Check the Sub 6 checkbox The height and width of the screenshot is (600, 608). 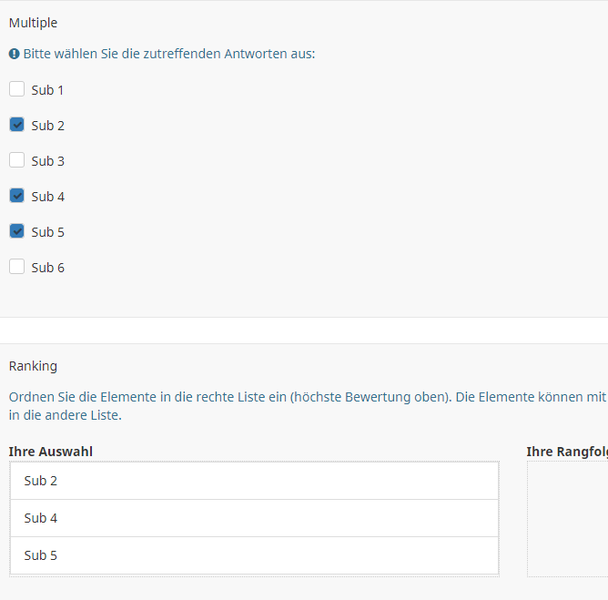click(x=16, y=267)
